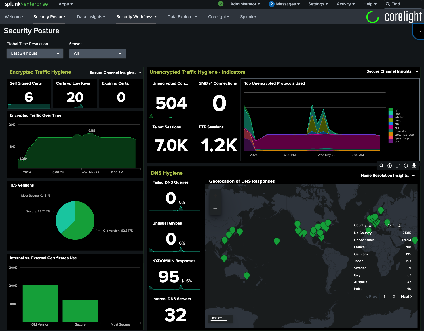
Task: Click the http legend color swatch
Action: pyautogui.click(x=391, y=113)
